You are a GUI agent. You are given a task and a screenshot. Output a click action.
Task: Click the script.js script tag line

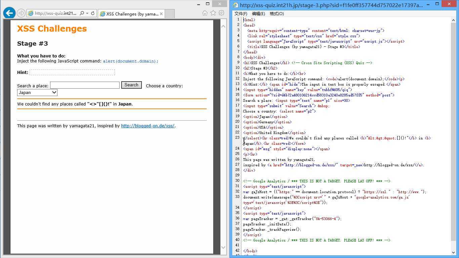pos(326,41)
